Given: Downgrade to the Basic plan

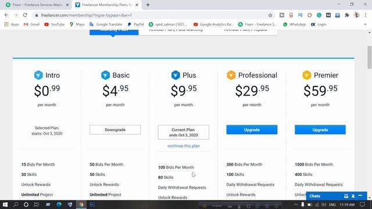Looking at the screenshot, I should click(115, 130).
